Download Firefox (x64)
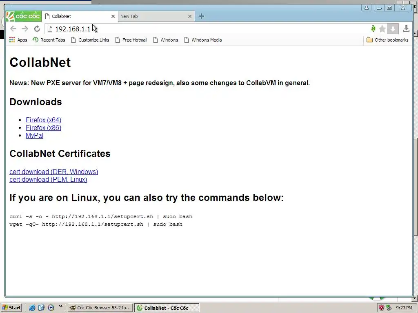418x313 pixels. pos(43,120)
